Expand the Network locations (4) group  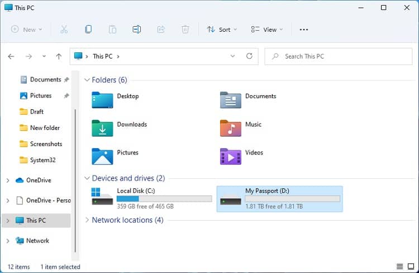[x=87, y=220]
